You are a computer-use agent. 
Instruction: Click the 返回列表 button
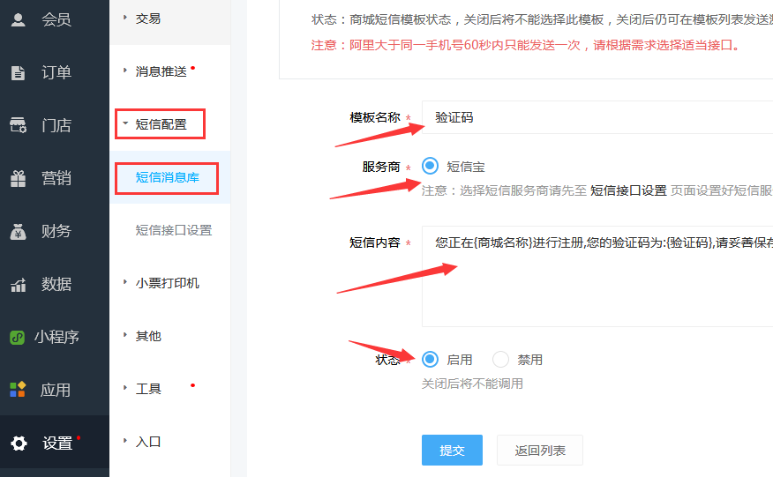pos(540,451)
